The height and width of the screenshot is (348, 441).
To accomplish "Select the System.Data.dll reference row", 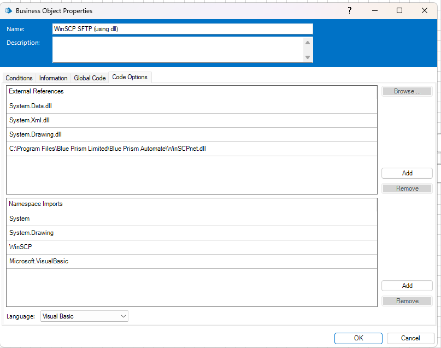I will (x=191, y=106).
